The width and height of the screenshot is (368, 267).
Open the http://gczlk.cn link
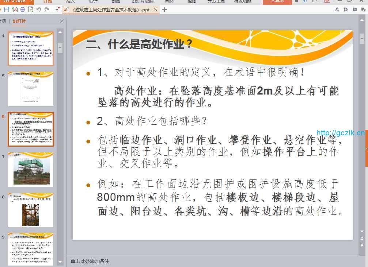pos(340,133)
